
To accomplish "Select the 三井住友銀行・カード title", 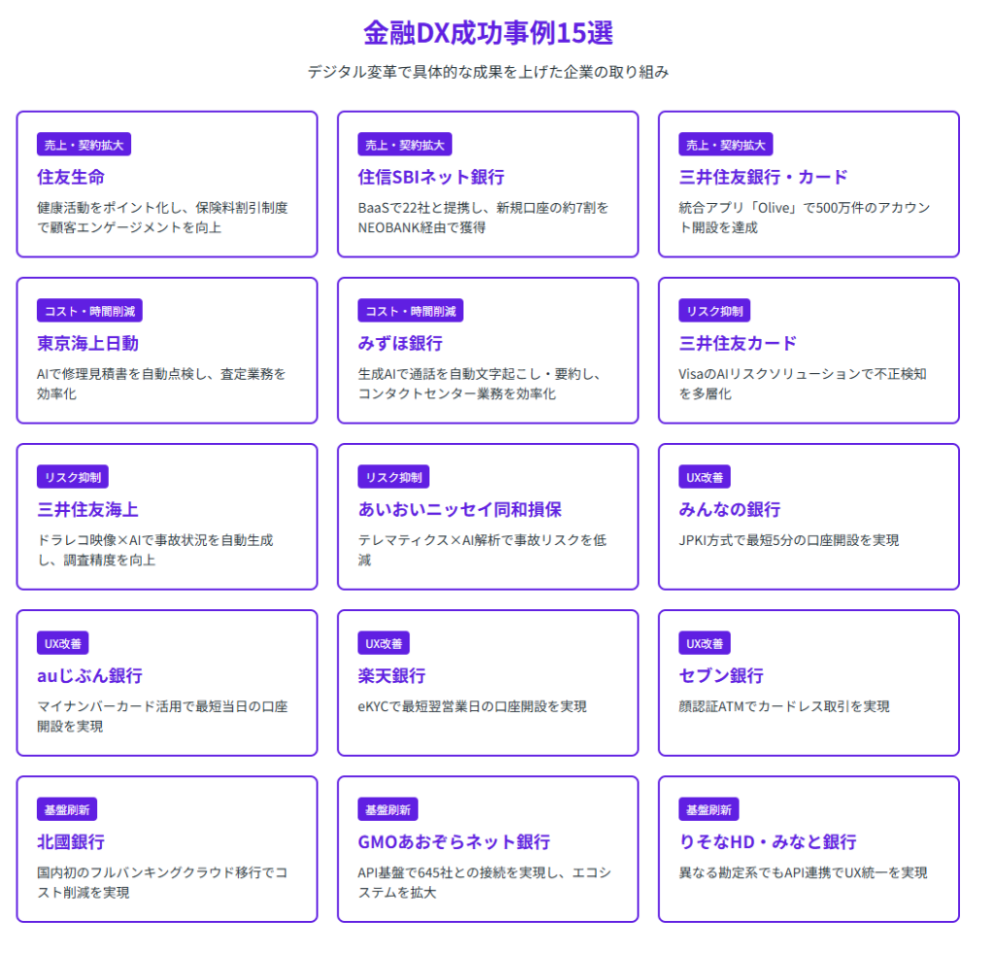I will 763,177.
